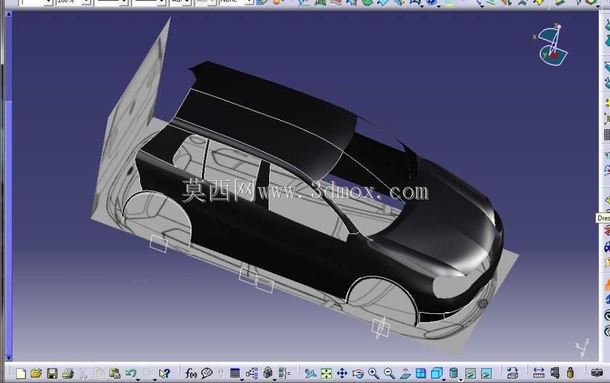The height and width of the screenshot is (383, 610).
Task: Expand the padlock icon dropdown arrow
Action: (275, 379)
